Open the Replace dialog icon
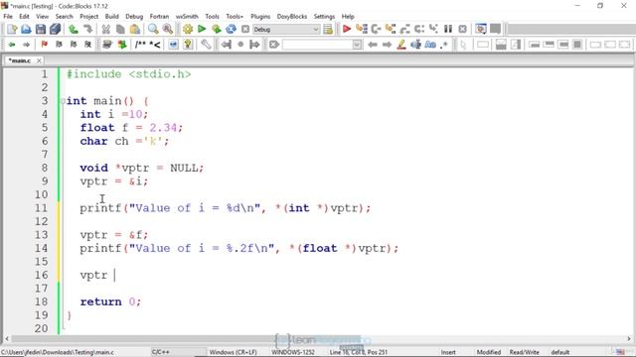Screen dimensions: 636x357 click(x=168, y=29)
